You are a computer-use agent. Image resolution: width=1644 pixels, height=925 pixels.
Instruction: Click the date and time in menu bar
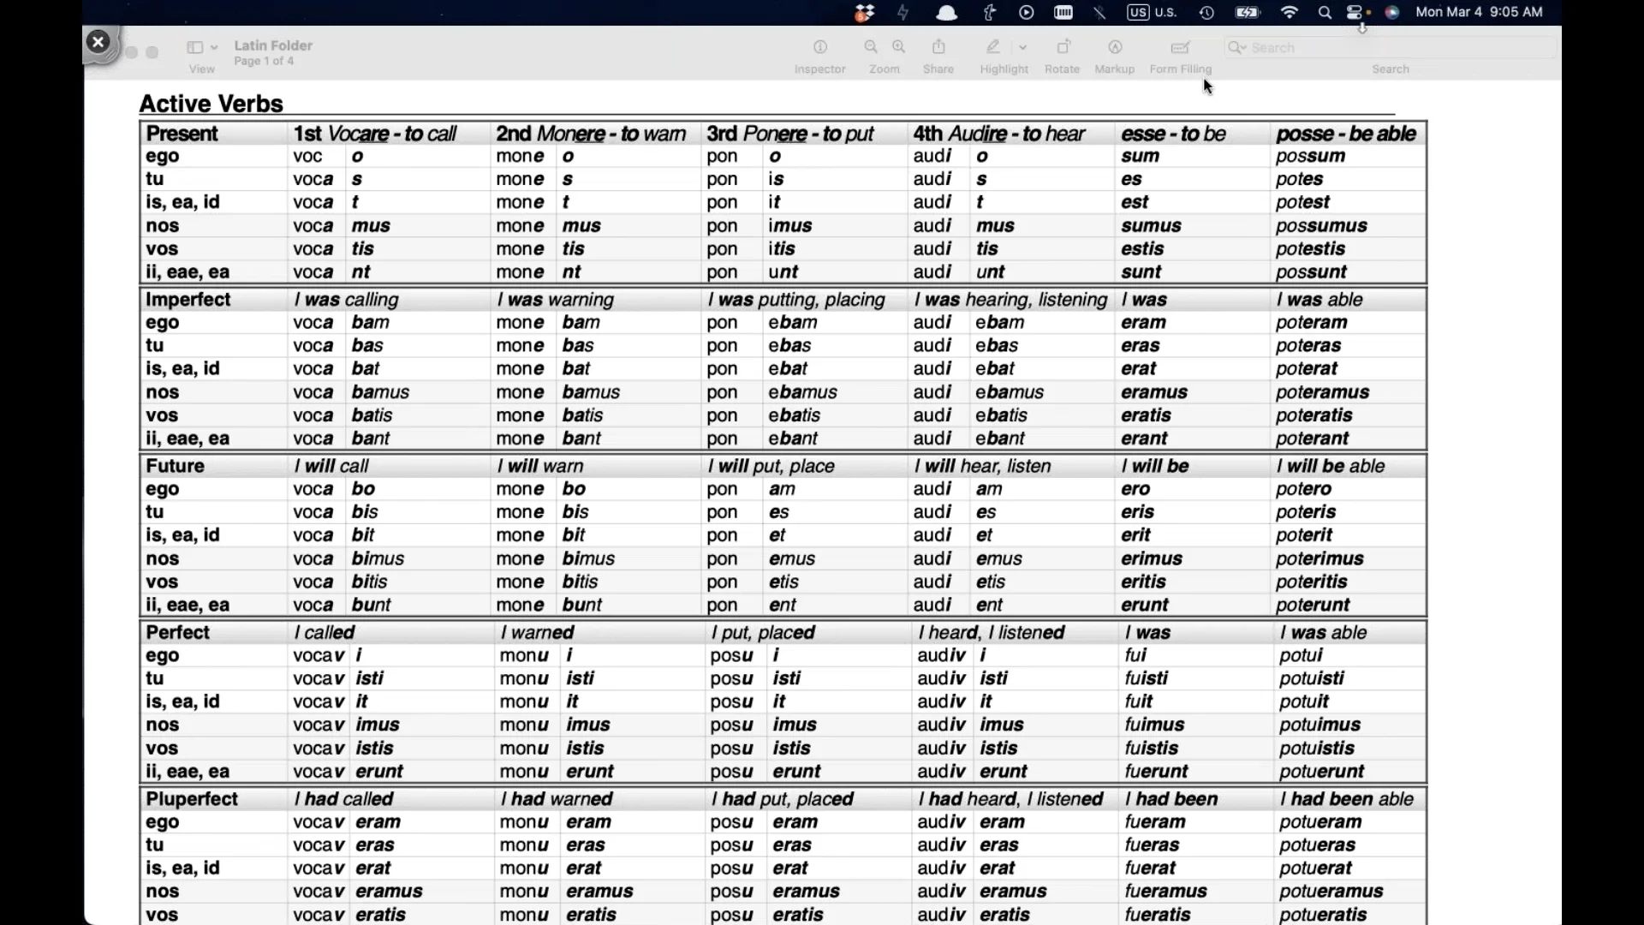[1480, 12]
